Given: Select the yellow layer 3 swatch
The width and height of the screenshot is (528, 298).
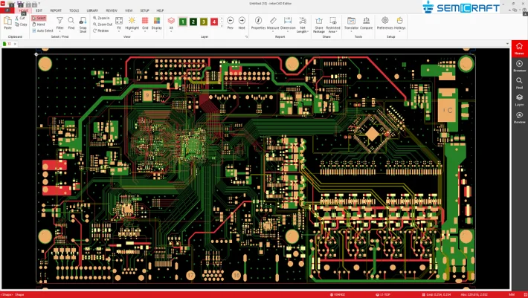Looking at the screenshot, I should [204, 22].
